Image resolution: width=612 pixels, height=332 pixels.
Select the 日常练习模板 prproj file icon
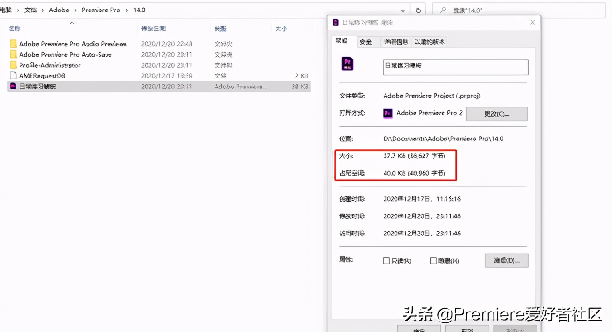tap(13, 86)
